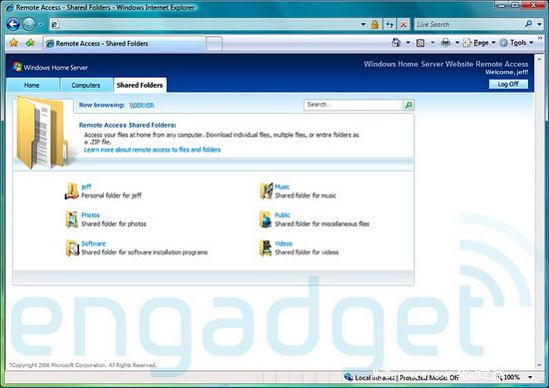Click the scrollbar up arrow
549x388 pixels.
(x=539, y=59)
